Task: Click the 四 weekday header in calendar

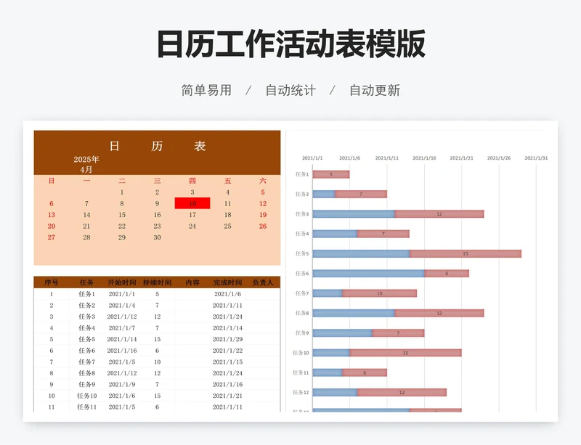Action: click(192, 181)
